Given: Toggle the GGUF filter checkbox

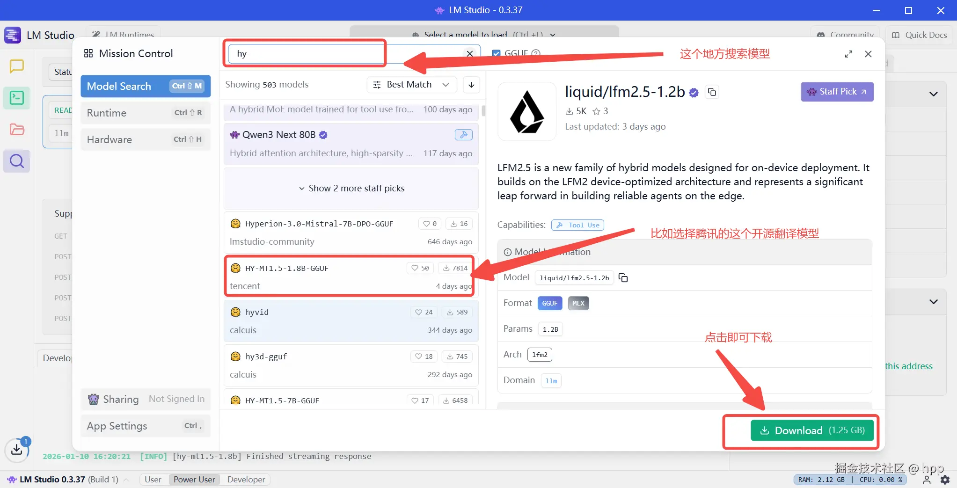Looking at the screenshot, I should [496, 53].
